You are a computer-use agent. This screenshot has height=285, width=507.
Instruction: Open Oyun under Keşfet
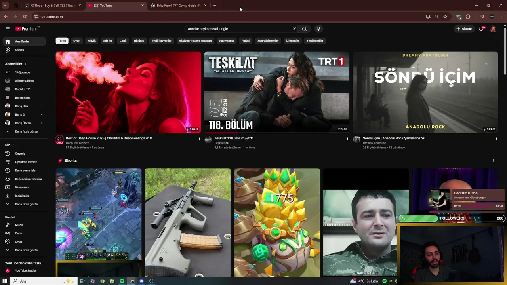[24, 241]
